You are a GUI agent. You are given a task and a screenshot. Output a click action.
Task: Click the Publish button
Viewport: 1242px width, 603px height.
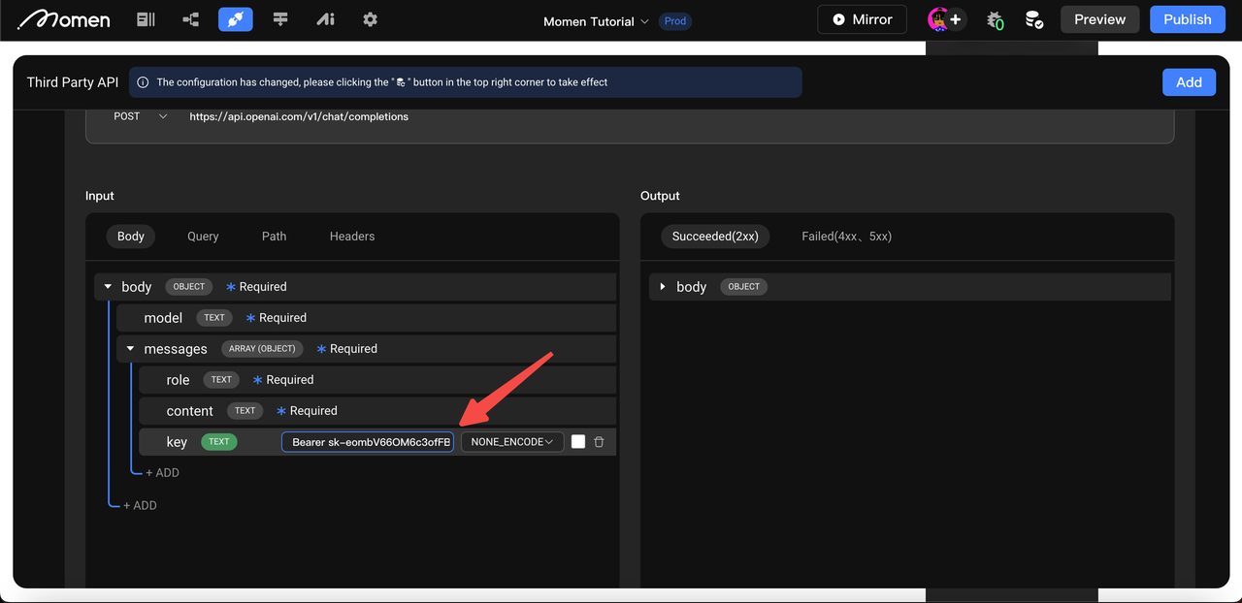point(1188,19)
